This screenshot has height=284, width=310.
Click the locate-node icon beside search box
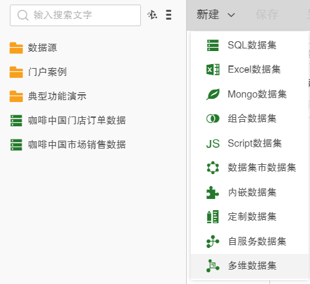tap(152, 15)
